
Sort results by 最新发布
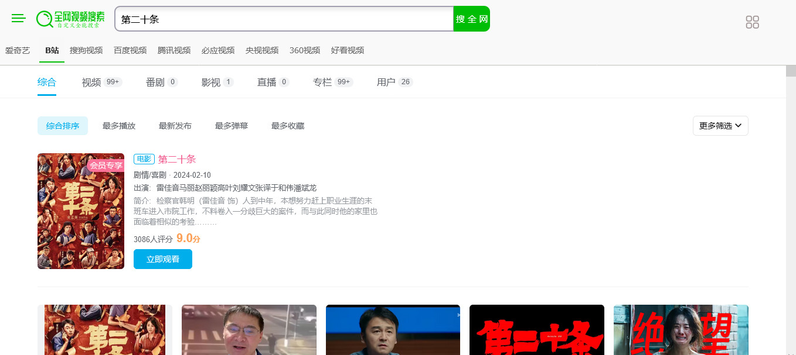pos(175,126)
